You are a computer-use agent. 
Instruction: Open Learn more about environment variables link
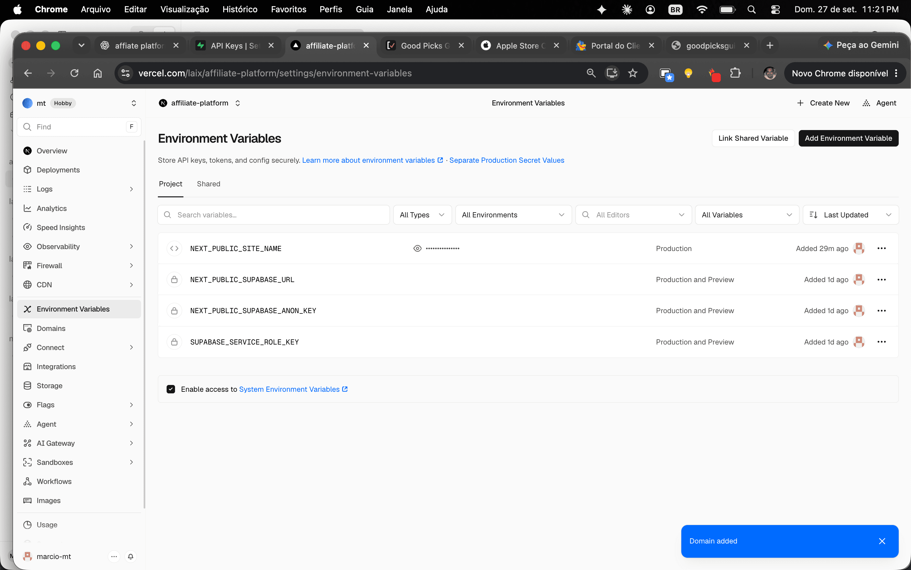tap(372, 160)
